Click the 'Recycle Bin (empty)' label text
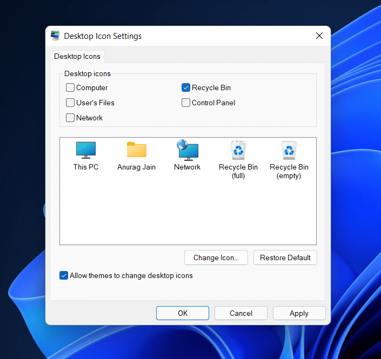The image size is (381, 359). (x=289, y=171)
